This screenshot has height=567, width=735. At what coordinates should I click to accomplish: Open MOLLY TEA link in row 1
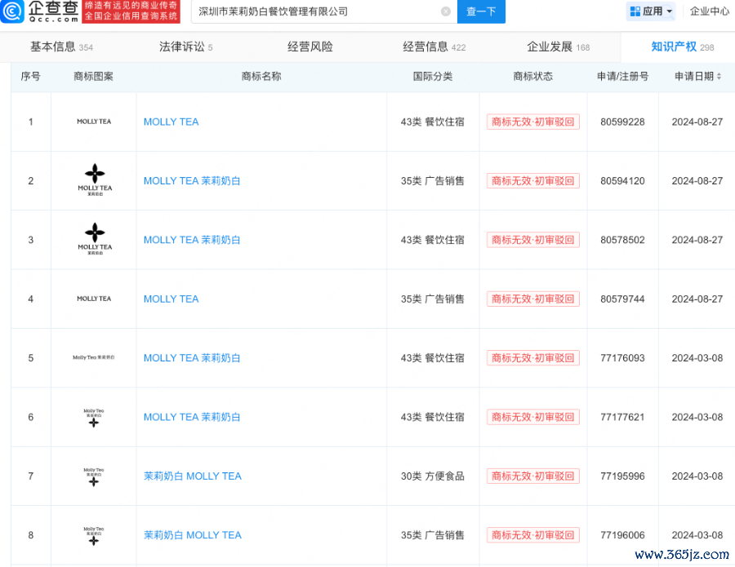(x=171, y=122)
